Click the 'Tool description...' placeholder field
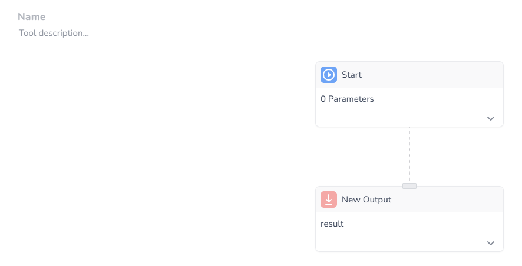The height and width of the screenshot is (266, 522). (x=54, y=33)
